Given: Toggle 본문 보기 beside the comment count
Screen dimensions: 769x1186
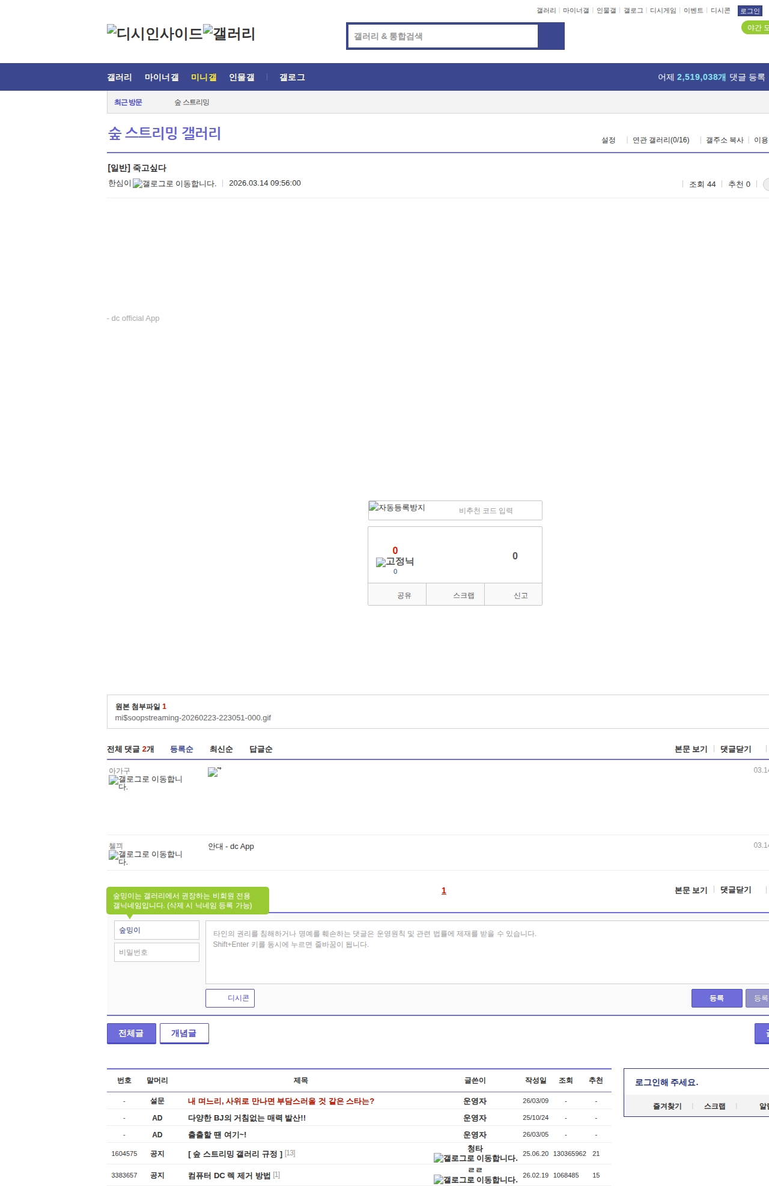Looking at the screenshot, I should pyautogui.click(x=691, y=749).
